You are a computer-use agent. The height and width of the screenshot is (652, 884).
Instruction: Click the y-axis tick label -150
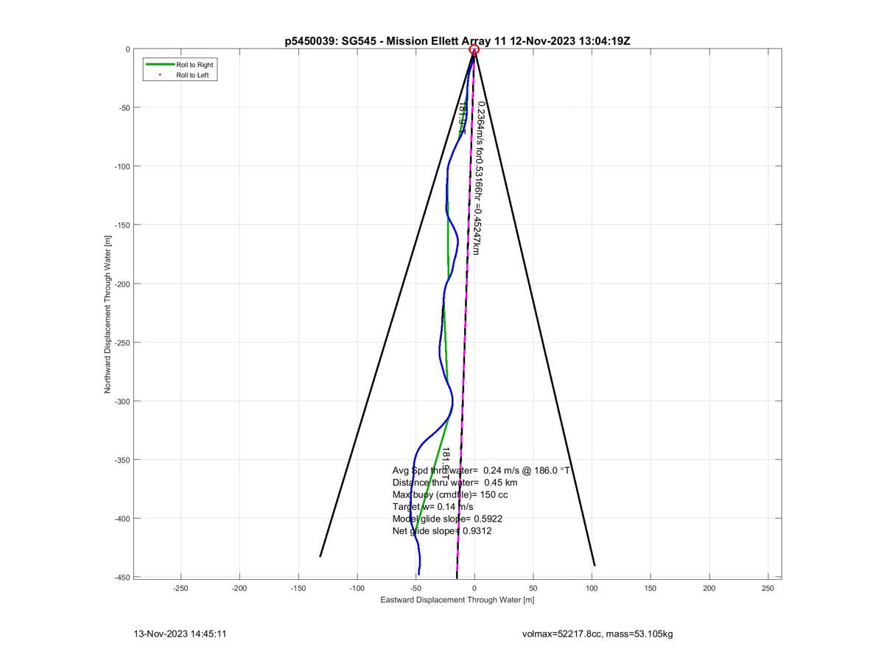coord(122,225)
